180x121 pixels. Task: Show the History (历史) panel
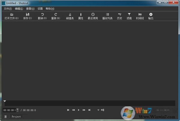(x=119, y=15)
